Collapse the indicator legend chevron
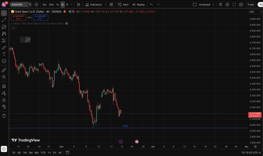Screen dimensions: 263x156 click(14, 28)
